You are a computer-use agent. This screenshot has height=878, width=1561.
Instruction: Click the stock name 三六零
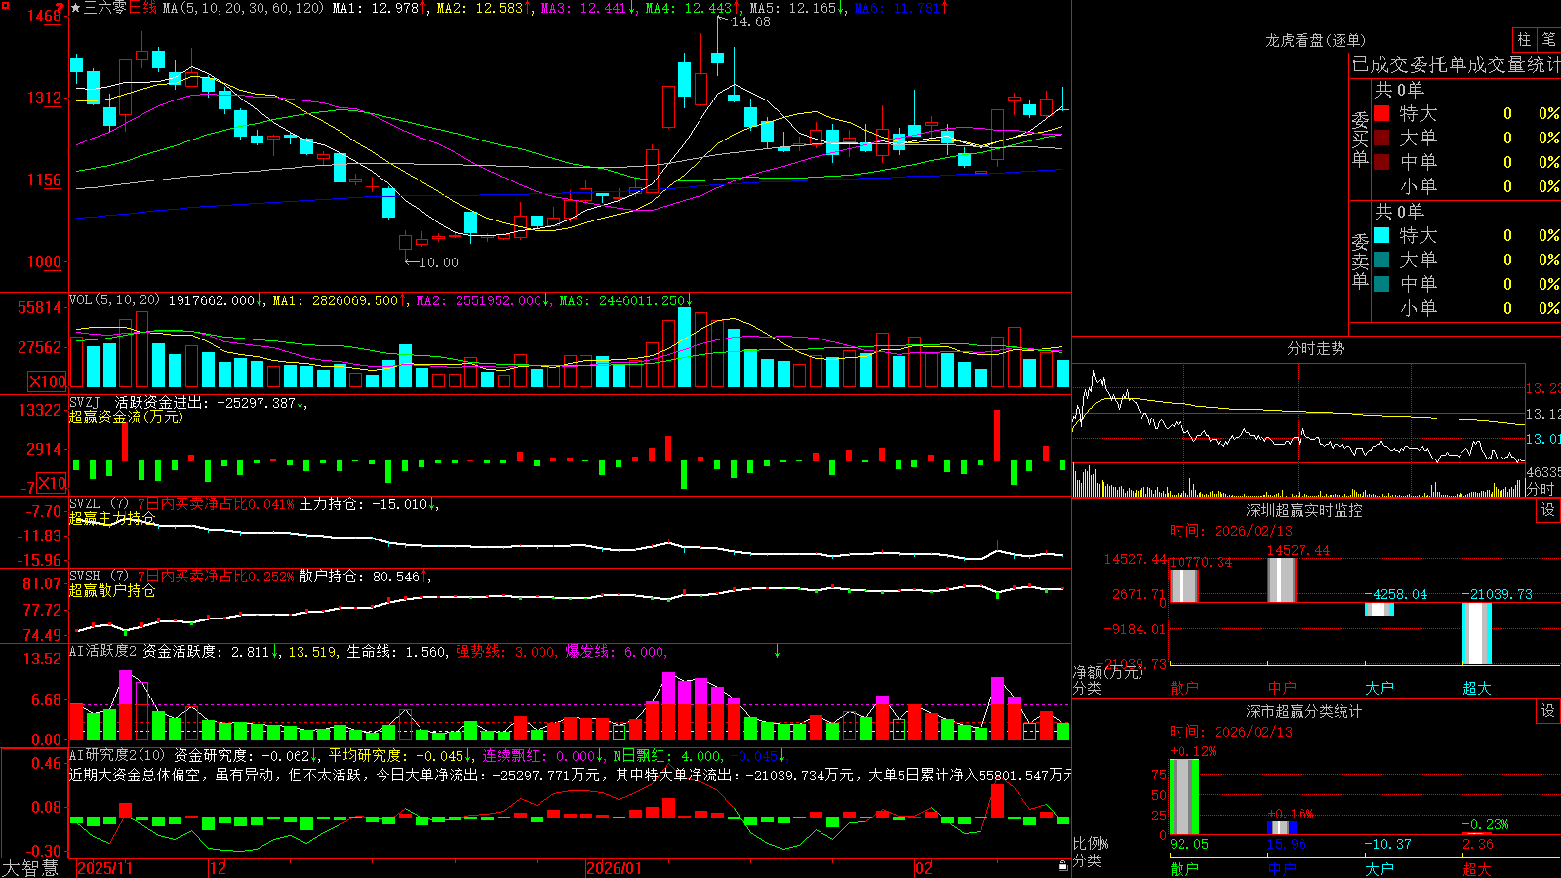[104, 8]
